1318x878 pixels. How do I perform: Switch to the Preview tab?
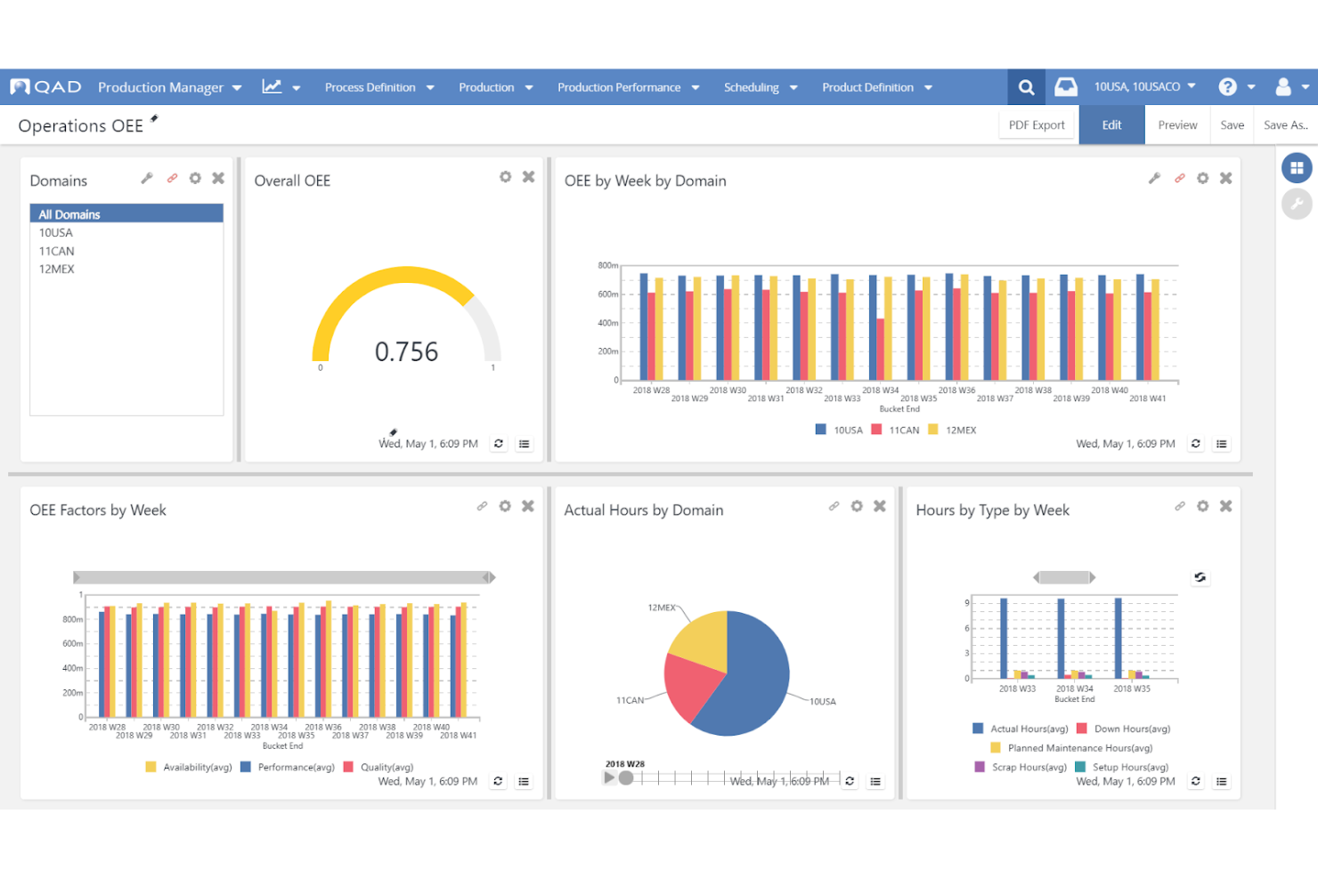[x=1176, y=125]
